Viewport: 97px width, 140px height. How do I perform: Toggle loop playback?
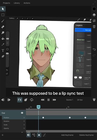32,100
